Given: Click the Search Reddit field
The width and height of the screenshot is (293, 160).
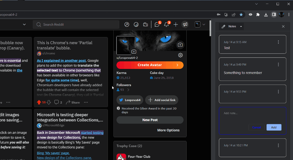Looking at the screenshot, I should click(x=76, y=25).
